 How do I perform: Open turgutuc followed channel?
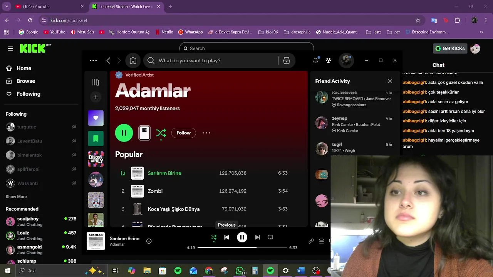pyautogui.click(x=41, y=127)
